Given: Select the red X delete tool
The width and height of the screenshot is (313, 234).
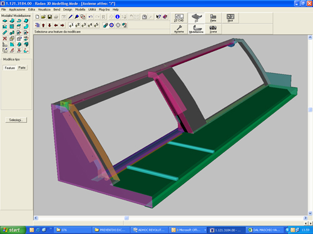Looking at the screenshot, I should click(5, 39).
